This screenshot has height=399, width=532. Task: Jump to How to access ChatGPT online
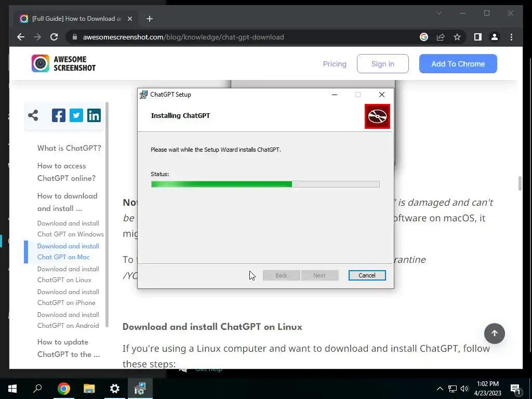click(66, 172)
